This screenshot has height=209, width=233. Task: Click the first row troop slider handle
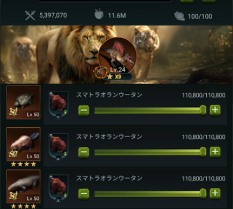pyautogui.click(x=203, y=111)
